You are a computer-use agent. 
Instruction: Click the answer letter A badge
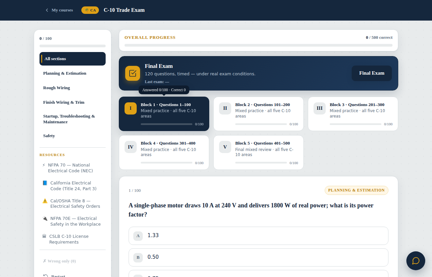pos(138,236)
